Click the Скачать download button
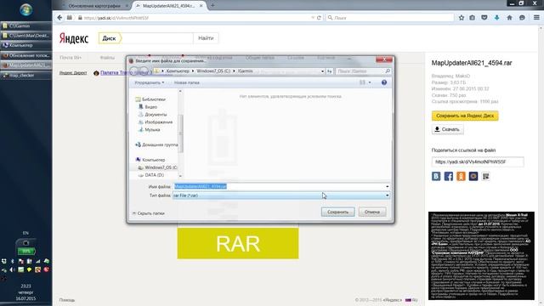 coord(448,129)
